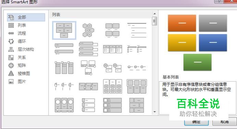Click the 基本列表 layout name label
Image resolution: width=237 pixels, height=129 pixels.
[171, 77]
